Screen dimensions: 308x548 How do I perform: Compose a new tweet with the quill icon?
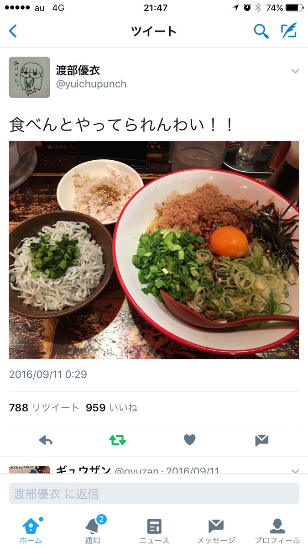(x=288, y=31)
